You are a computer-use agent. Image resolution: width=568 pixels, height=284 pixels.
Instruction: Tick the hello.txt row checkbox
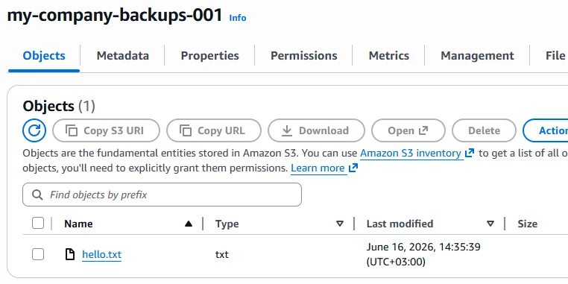pos(38,254)
